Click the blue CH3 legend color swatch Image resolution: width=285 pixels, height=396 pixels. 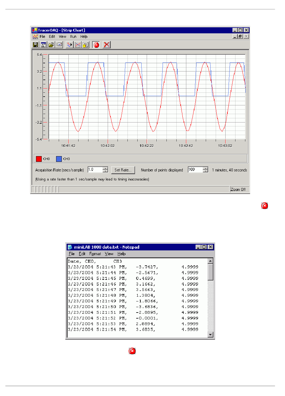pyautogui.click(x=59, y=159)
